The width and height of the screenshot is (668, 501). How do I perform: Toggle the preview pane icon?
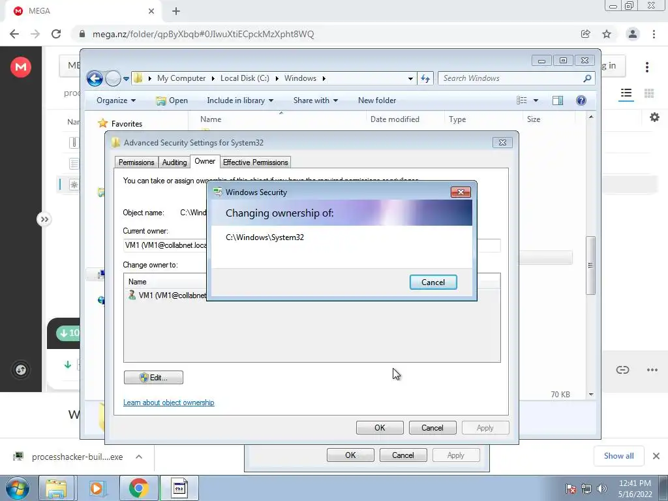point(557,100)
